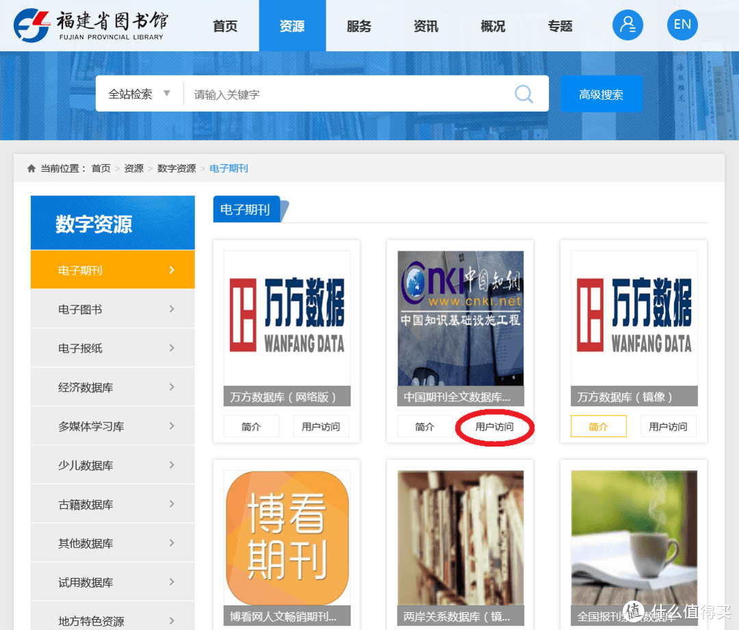Viewport: 739px width, 630px height.
Task: Select 少儿数据库 in the sidebar
Action: click(x=113, y=465)
